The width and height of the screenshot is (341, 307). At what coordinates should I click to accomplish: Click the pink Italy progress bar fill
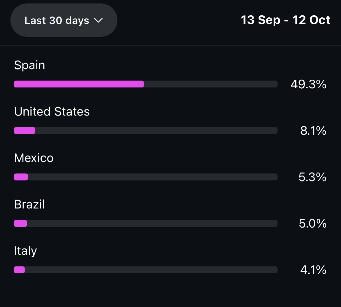[x=19, y=270]
